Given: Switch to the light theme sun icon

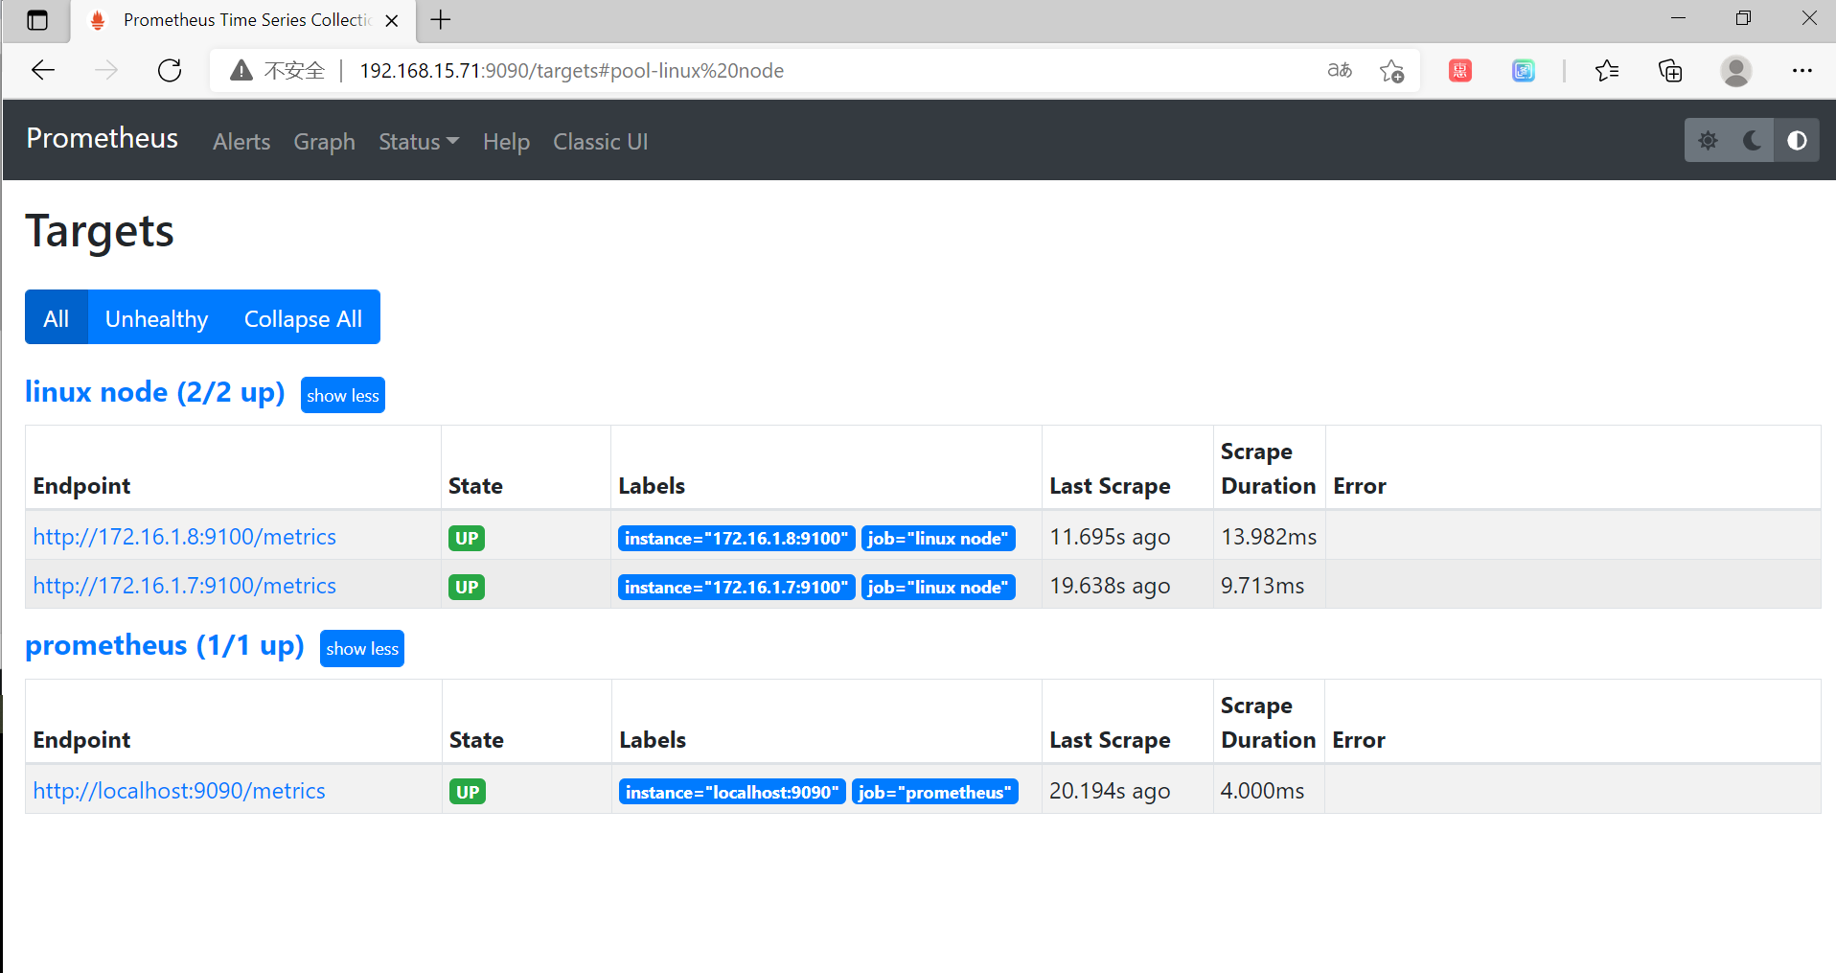Looking at the screenshot, I should pyautogui.click(x=1708, y=141).
